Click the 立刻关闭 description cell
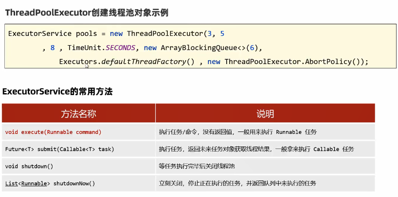The width and height of the screenshot is (398, 197). pos(265,183)
